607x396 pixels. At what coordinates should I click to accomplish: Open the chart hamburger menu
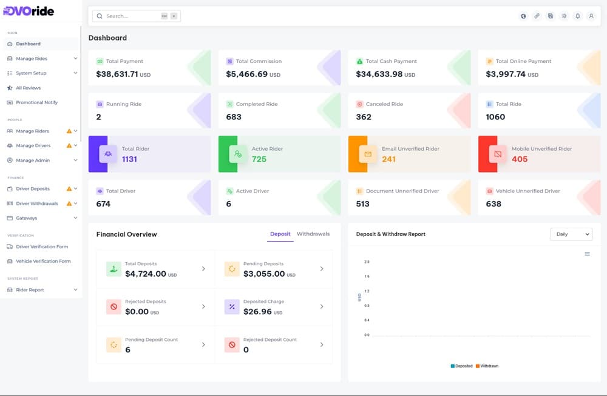pyautogui.click(x=587, y=254)
